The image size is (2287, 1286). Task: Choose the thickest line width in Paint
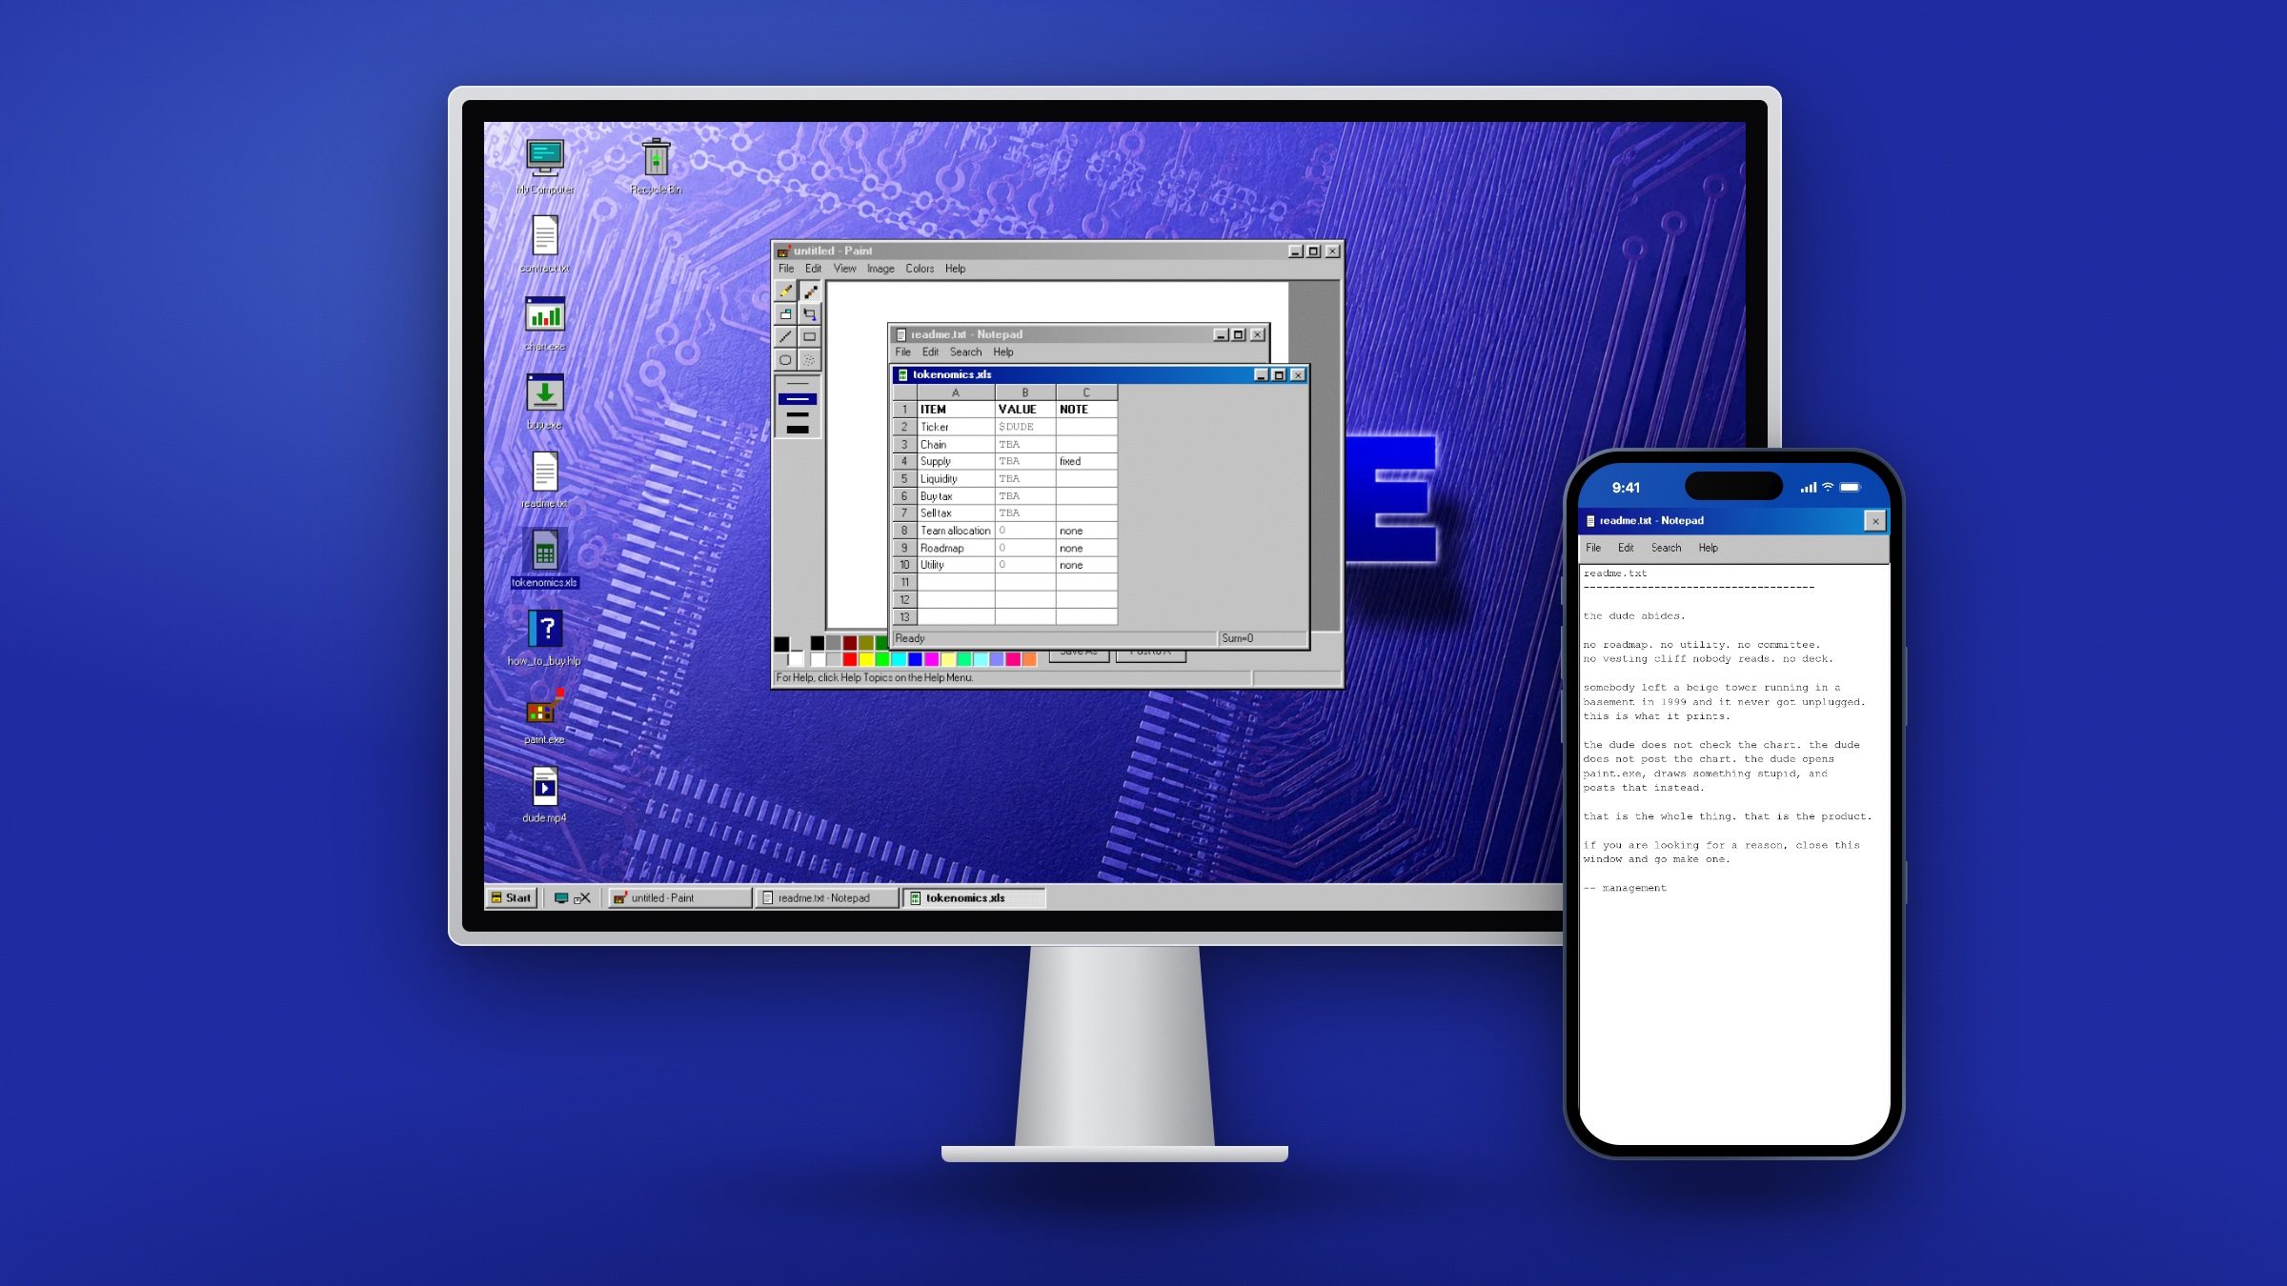point(798,430)
